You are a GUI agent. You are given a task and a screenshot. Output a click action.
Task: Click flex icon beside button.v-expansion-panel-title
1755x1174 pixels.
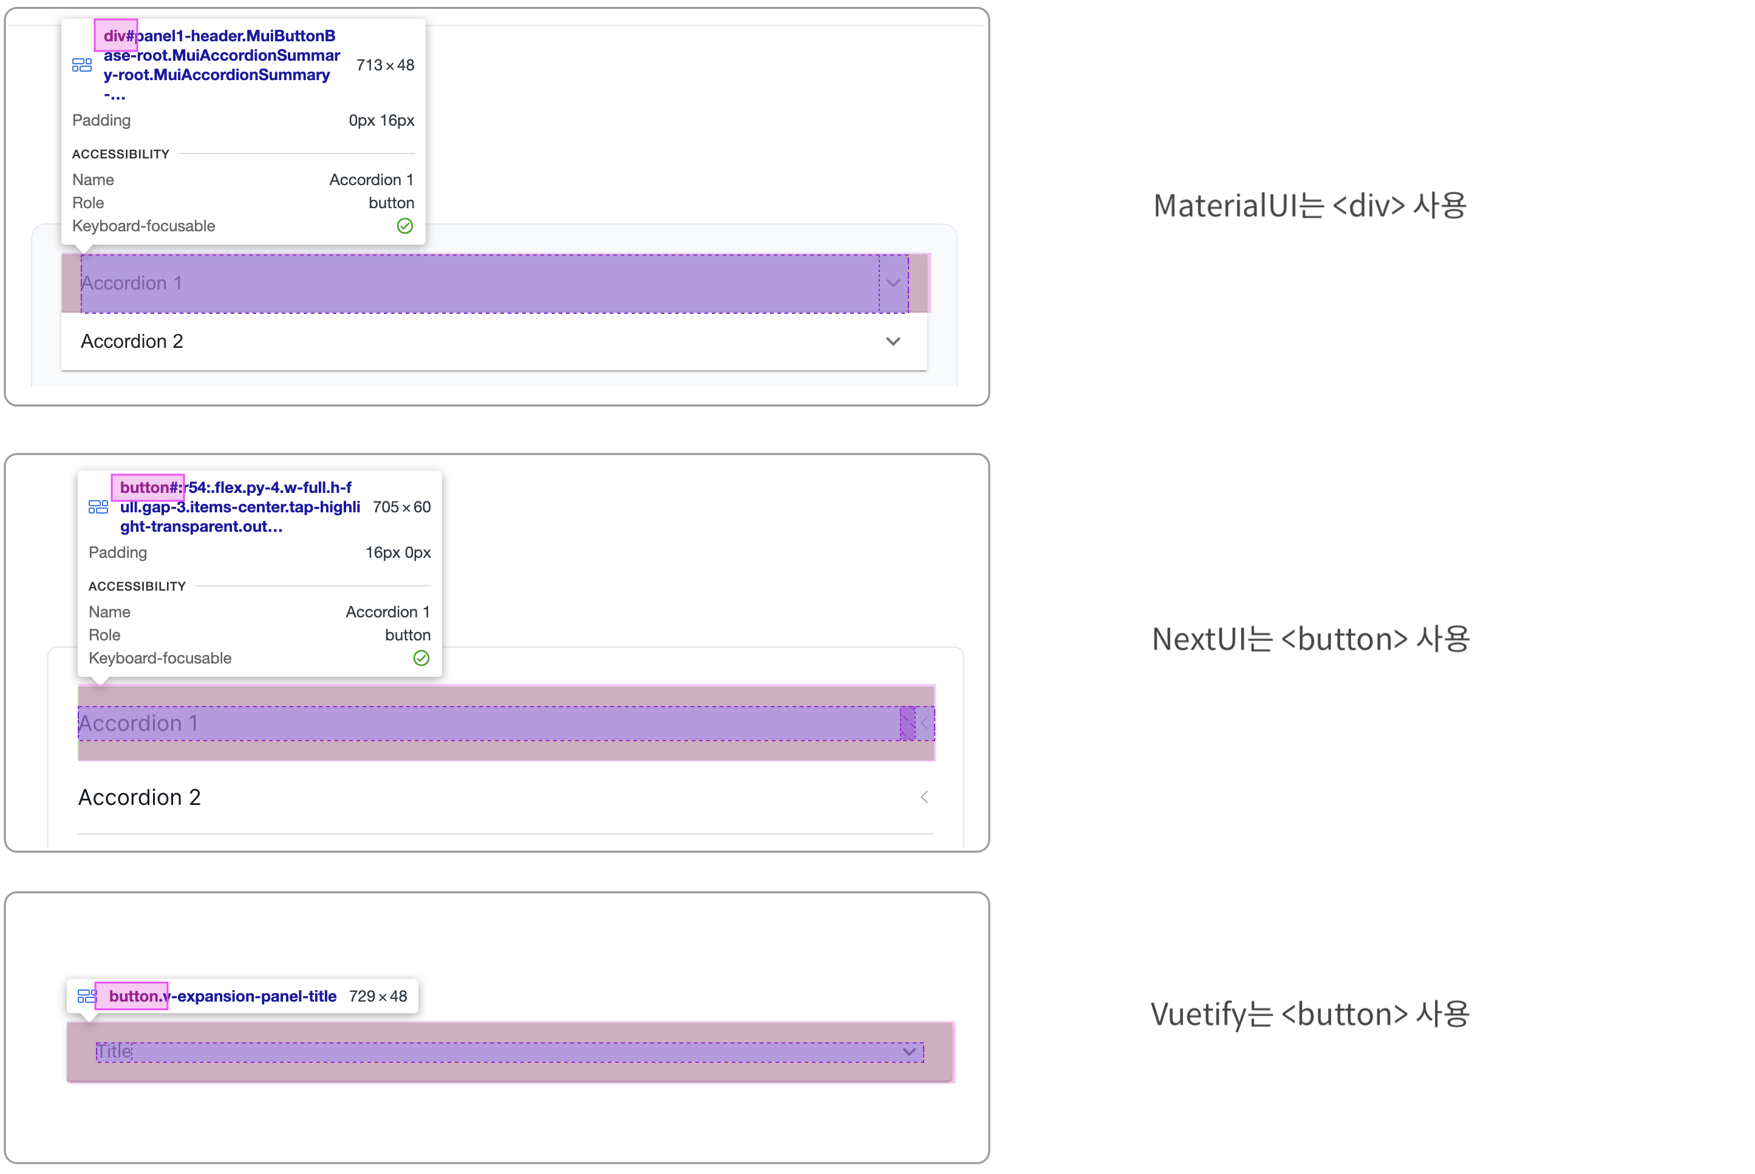87,997
